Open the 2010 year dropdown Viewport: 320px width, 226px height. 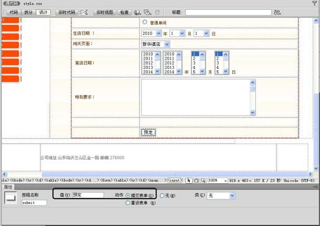(x=152, y=34)
